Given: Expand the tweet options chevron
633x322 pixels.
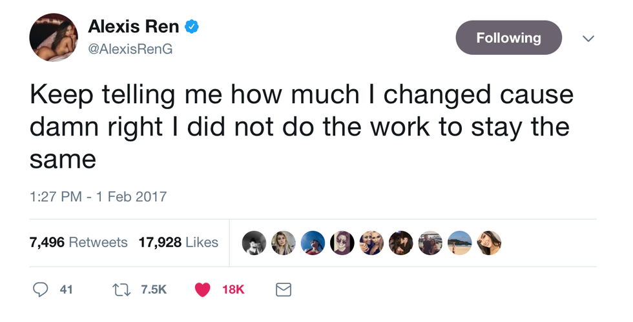Looking at the screenshot, I should point(588,38).
